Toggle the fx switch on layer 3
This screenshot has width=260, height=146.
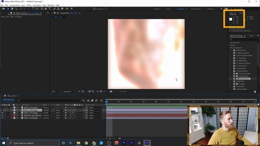(x=72, y=113)
